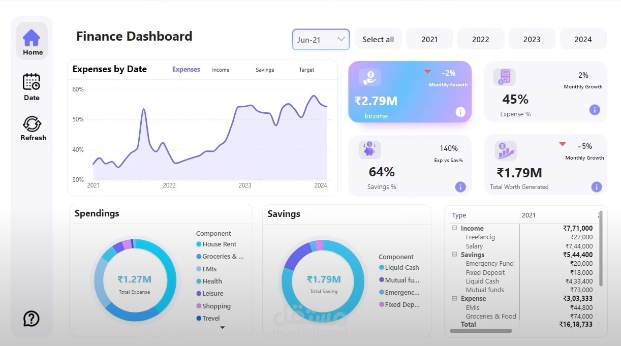
Task: Filter by year 2023
Action: click(x=532, y=39)
